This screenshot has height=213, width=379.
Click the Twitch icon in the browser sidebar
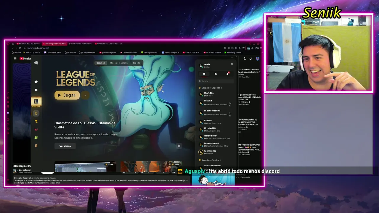tap(8, 113)
